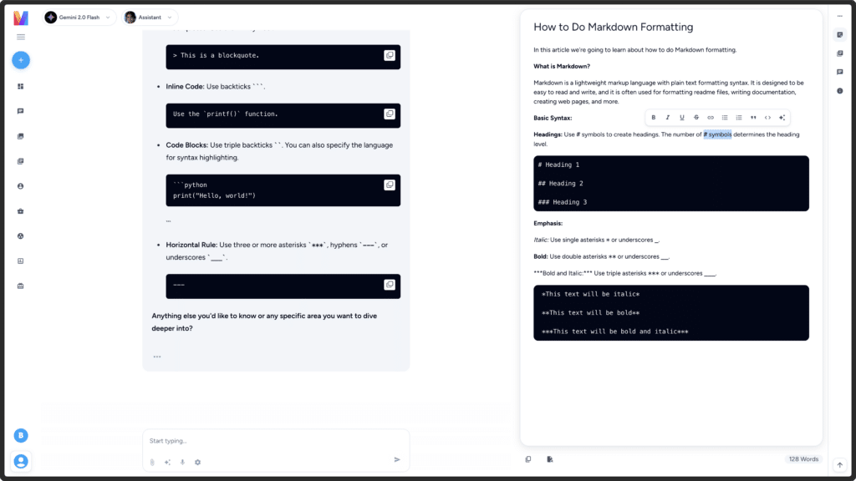Image resolution: width=856 pixels, height=481 pixels.
Task: Click the sparkle AI prompt icon in the chat input
Action: point(167,462)
